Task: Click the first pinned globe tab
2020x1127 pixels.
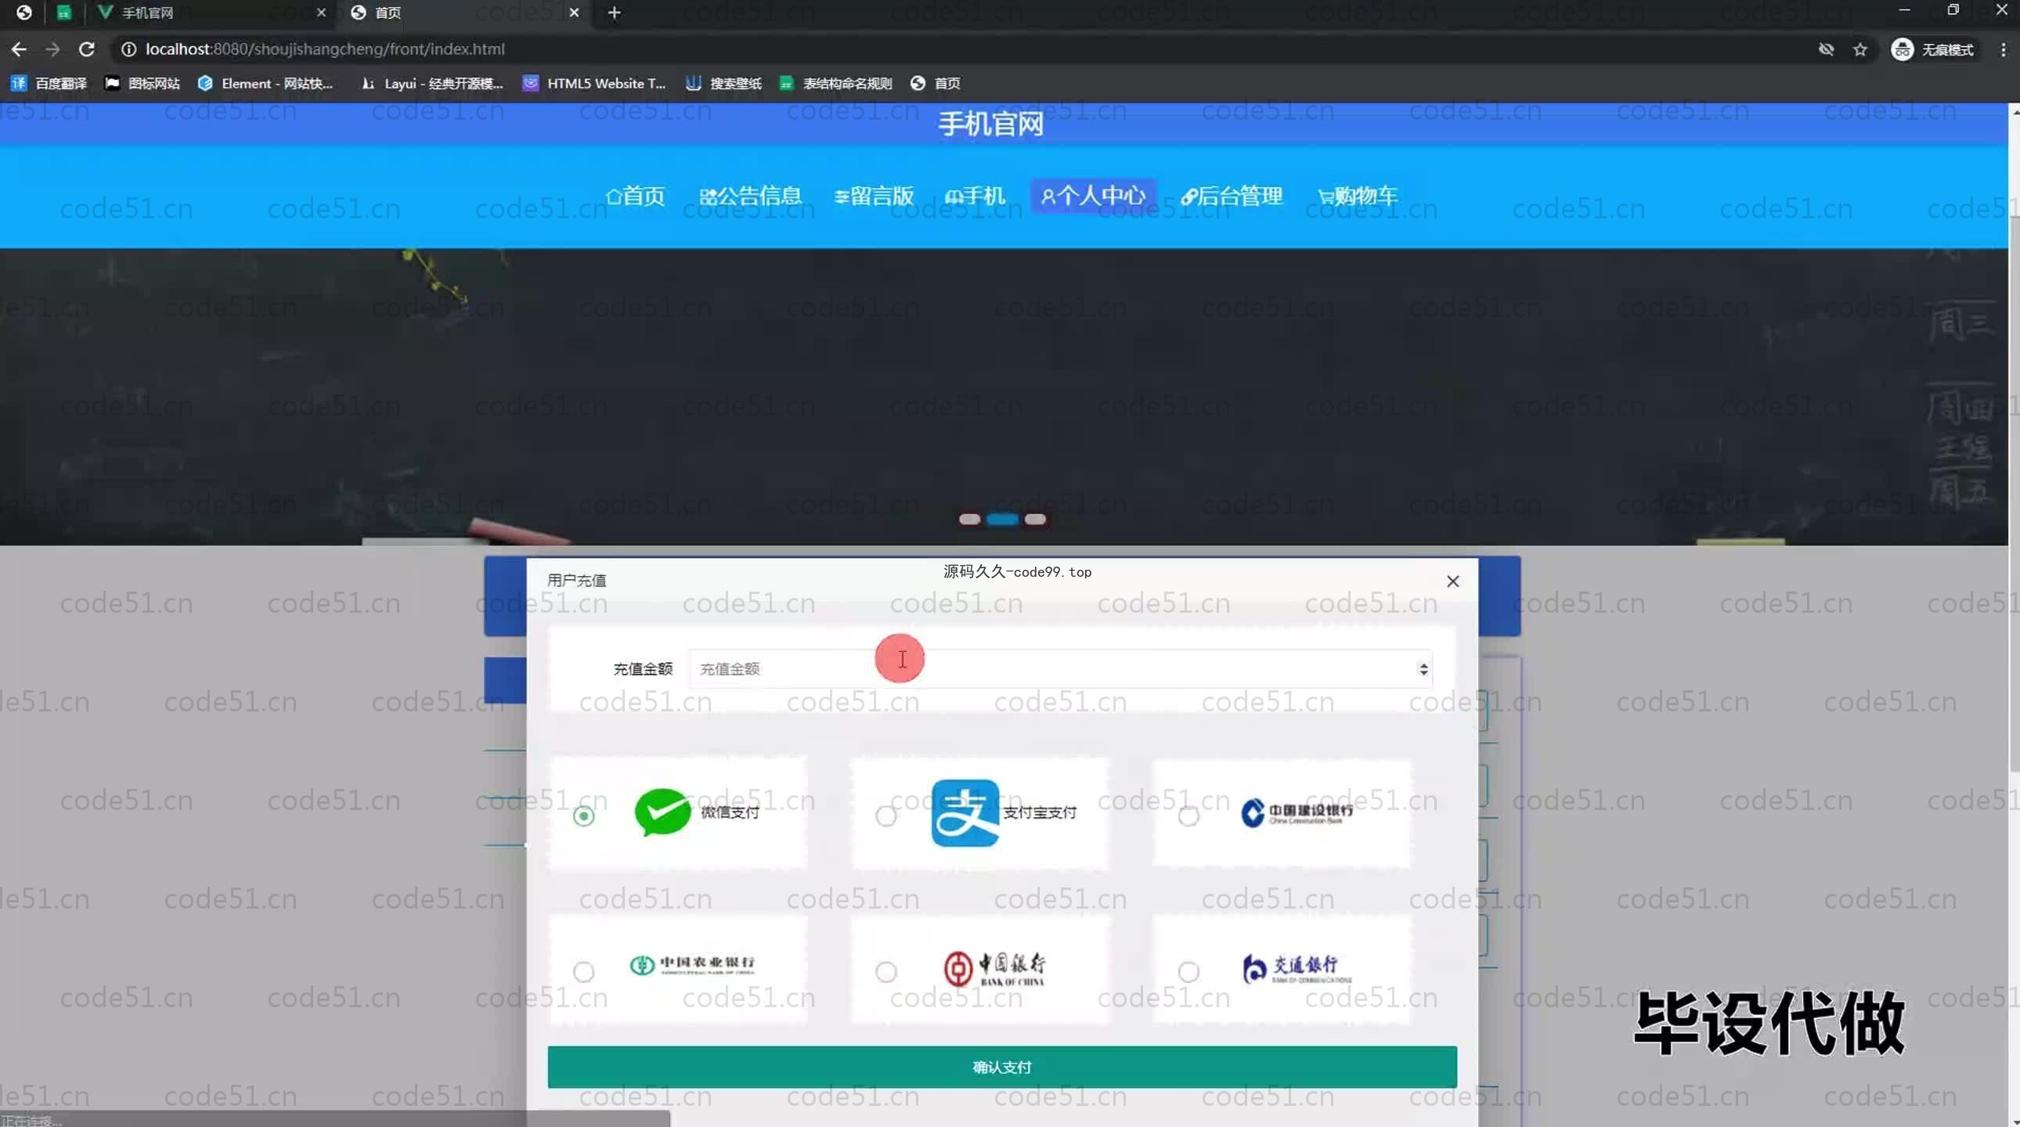Action: pos(23,13)
